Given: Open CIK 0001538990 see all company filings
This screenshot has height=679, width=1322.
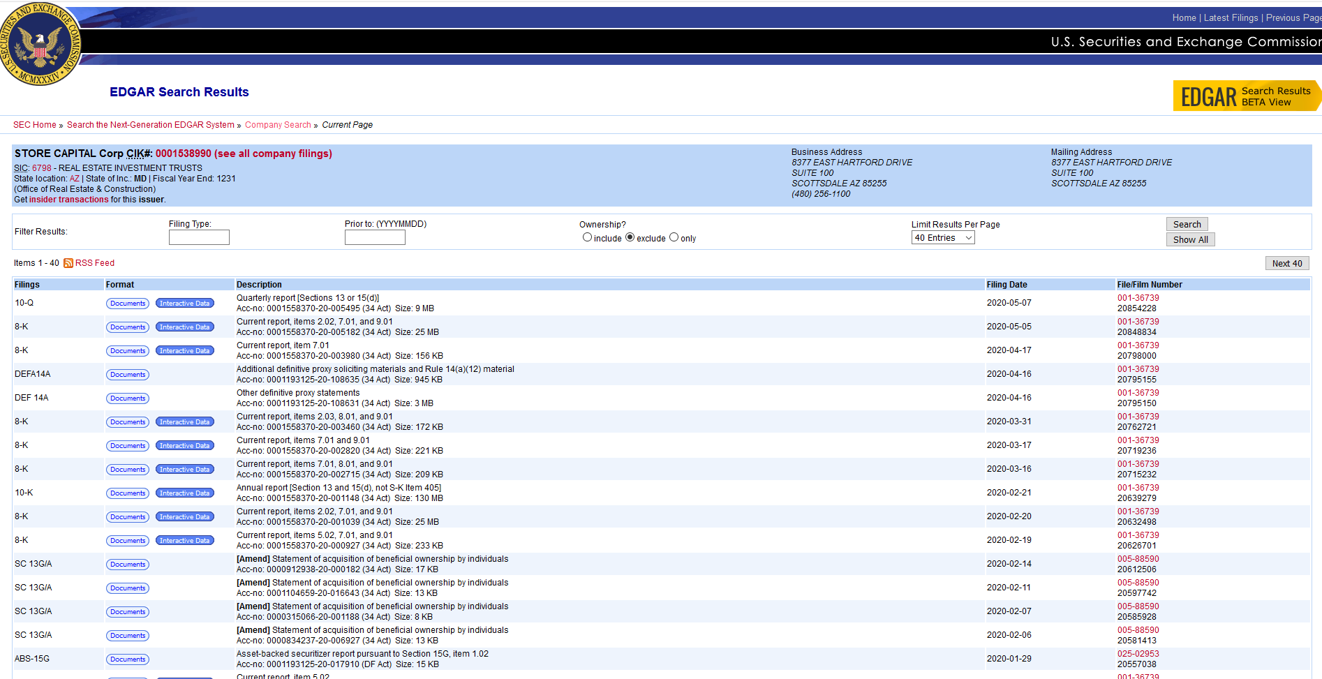Looking at the screenshot, I should tap(244, 154).
